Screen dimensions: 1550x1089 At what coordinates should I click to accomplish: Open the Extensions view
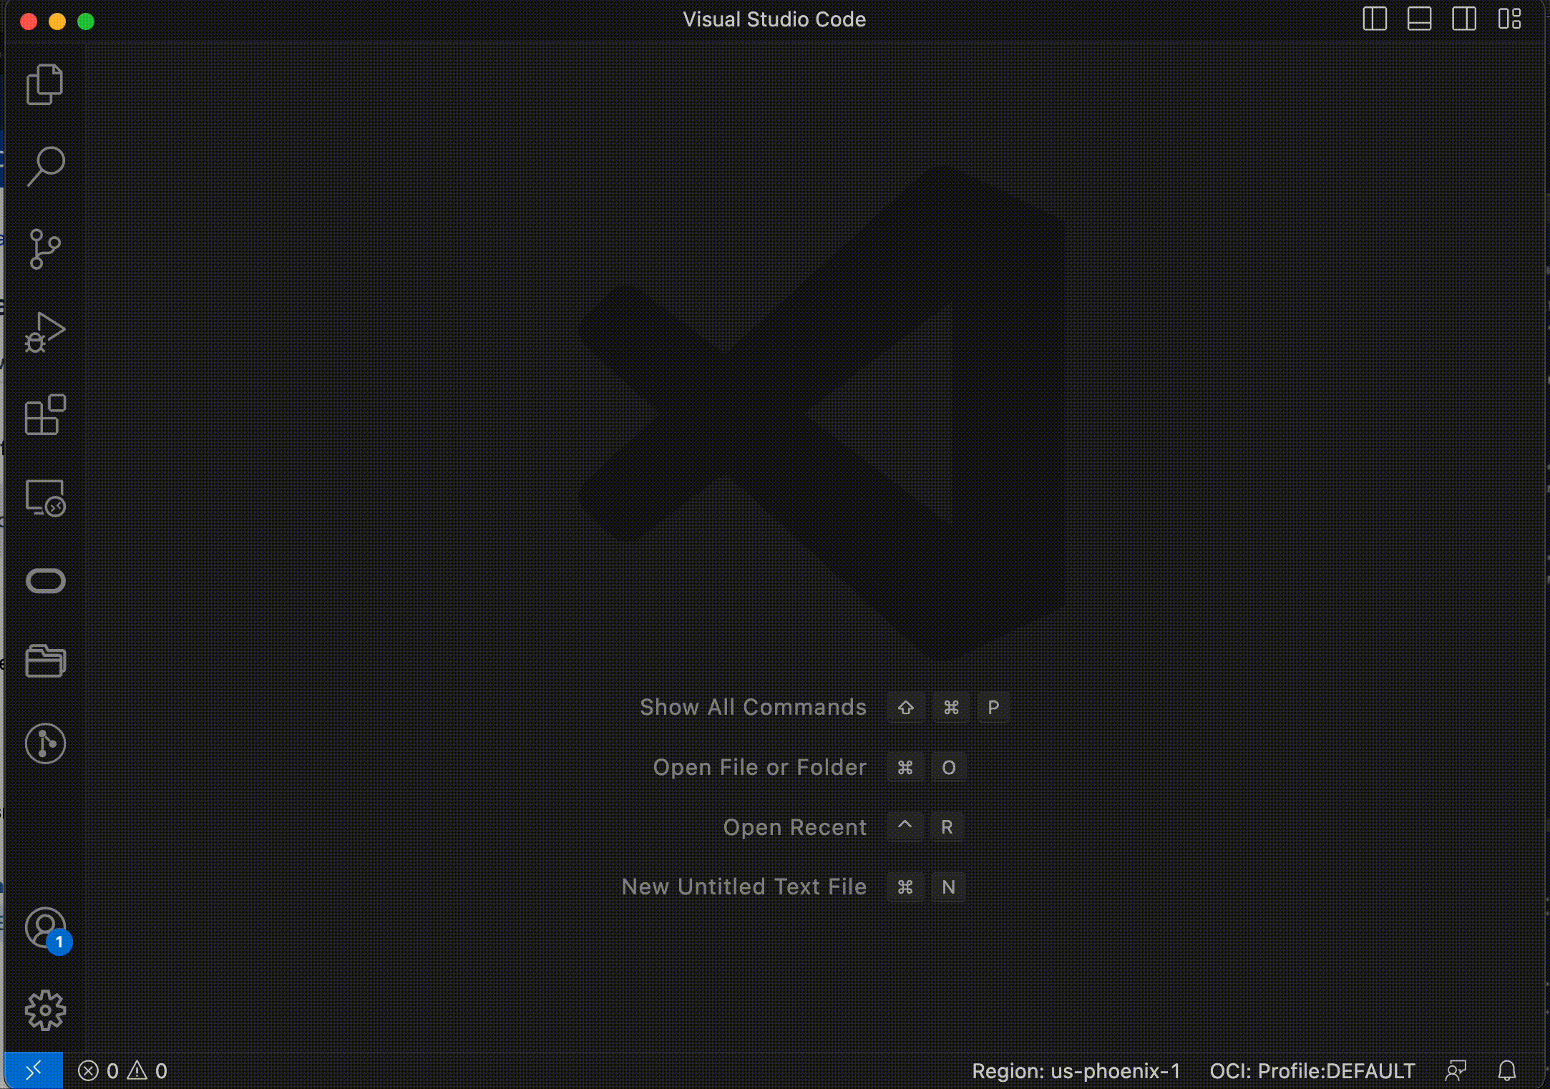(45, 415)
